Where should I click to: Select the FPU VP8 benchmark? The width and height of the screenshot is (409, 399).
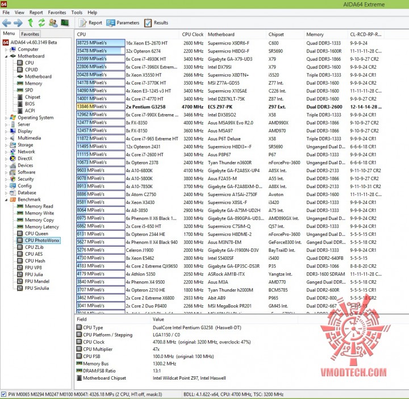coord(30,268)
